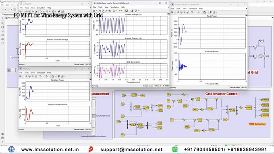Click Run/Pause in Inverter Power scope toolbar
The height and width of the screenshot is (154, 274).
click(x=181, y=12)
